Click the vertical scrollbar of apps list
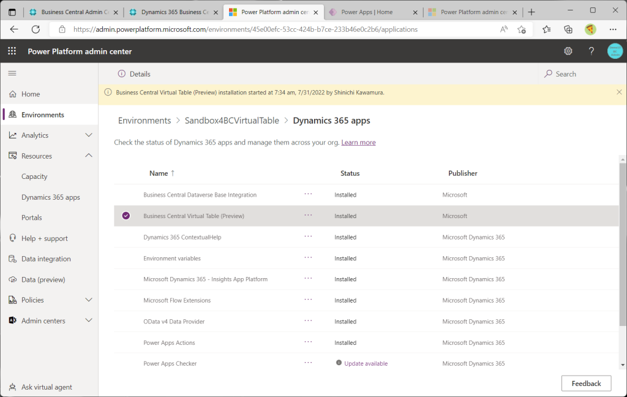627x397 pixels. point(623,244)
